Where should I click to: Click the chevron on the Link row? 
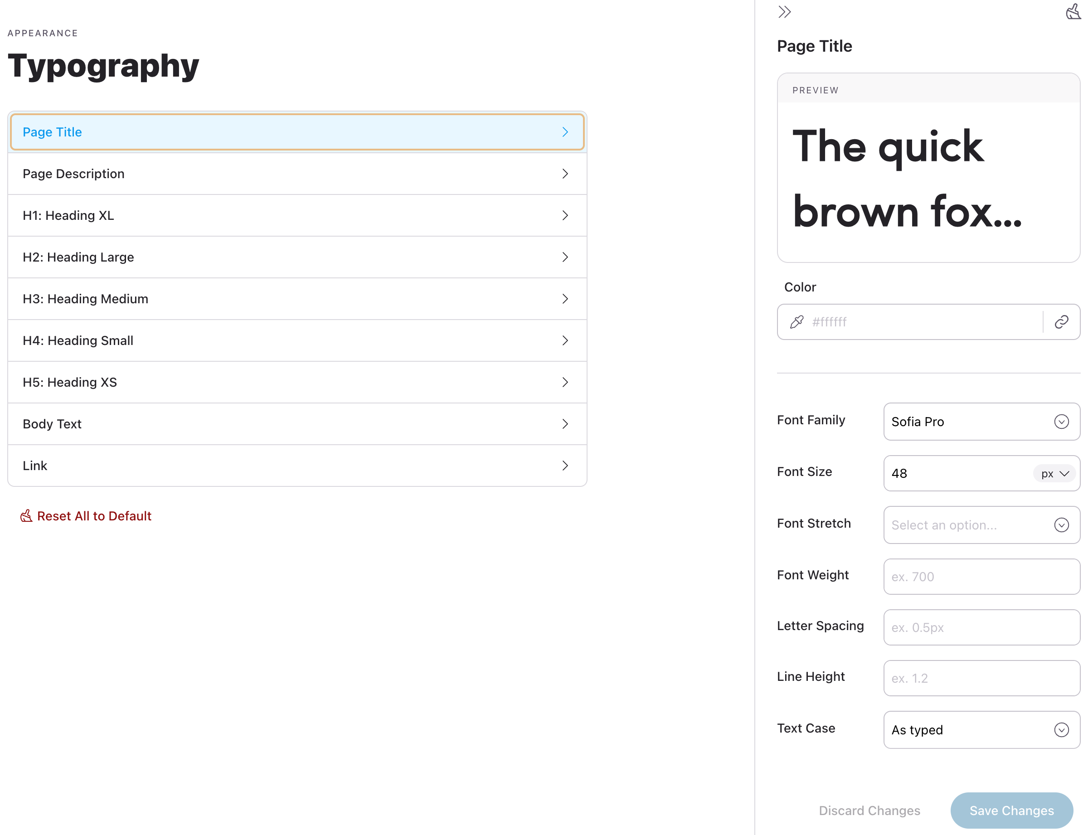[x=565, y=466]
